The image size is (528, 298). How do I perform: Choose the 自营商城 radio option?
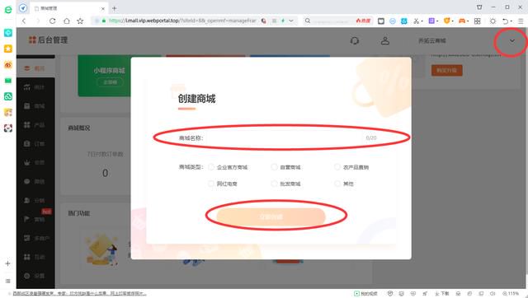[286, 167]
